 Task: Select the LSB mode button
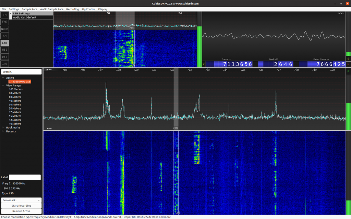4,43
